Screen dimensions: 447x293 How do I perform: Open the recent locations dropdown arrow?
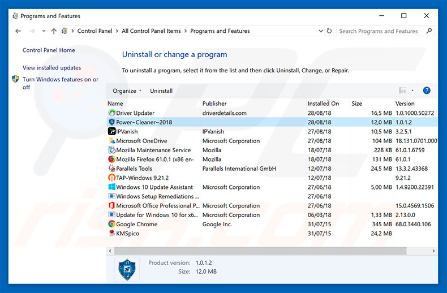coord(44,31)
